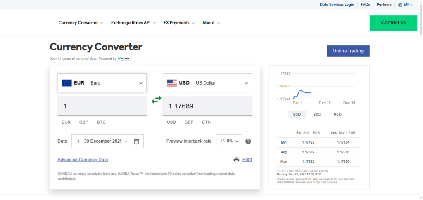
Task: Click the Contact us button
Action: (393, 23)
